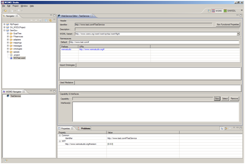Open the Properties view menu triangle
The height and width of the screenshot is (164, 245).
tap(234, 128)
